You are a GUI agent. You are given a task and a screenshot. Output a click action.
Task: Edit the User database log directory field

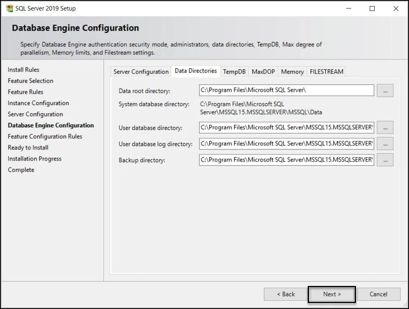pyautogui.click(x=286, y=144)
